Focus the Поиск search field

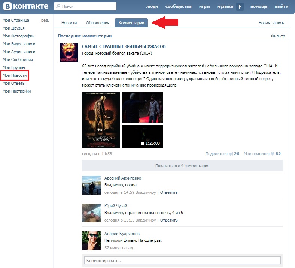pos(85,6)
